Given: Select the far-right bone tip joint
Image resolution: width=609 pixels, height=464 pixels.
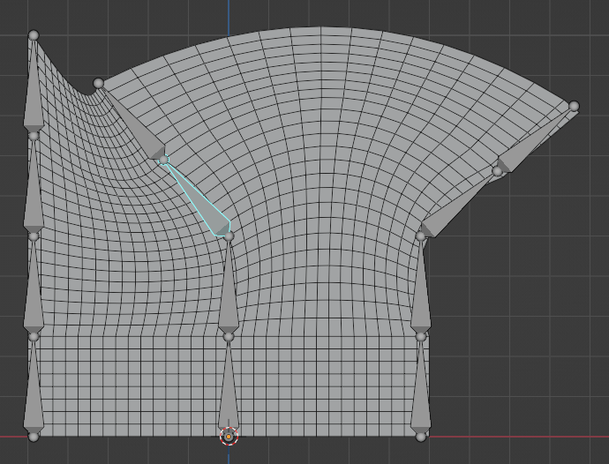Looking at the screenshot, I should pos(574,107).
